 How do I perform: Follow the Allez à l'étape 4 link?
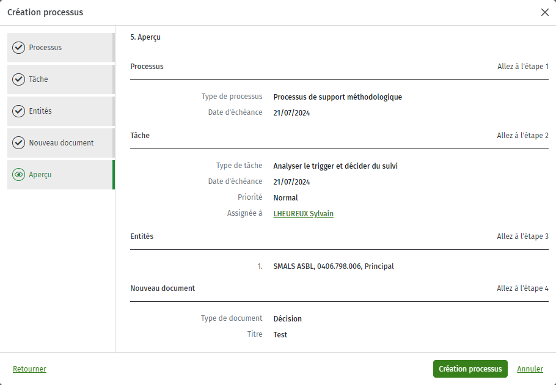[x=522, y=288]
